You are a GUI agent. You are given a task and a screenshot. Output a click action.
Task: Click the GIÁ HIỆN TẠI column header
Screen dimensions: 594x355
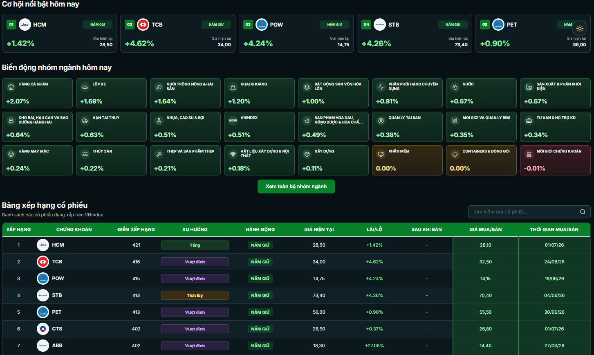click(x=319, y=229)
